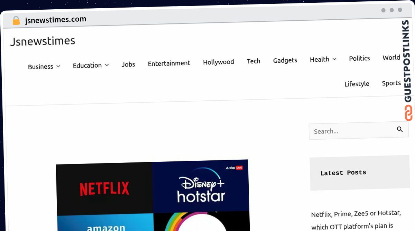The height and width of the screenshot is (231, 415).
Task: Open the World news menu item
Action: 391,58
